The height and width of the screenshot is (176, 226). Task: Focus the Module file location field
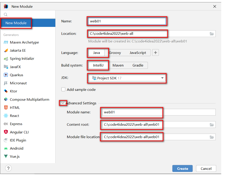pos(159,137)
